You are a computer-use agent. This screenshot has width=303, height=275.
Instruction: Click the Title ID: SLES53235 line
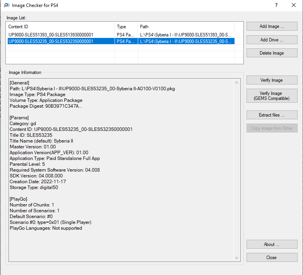click(x=31, y=135)
